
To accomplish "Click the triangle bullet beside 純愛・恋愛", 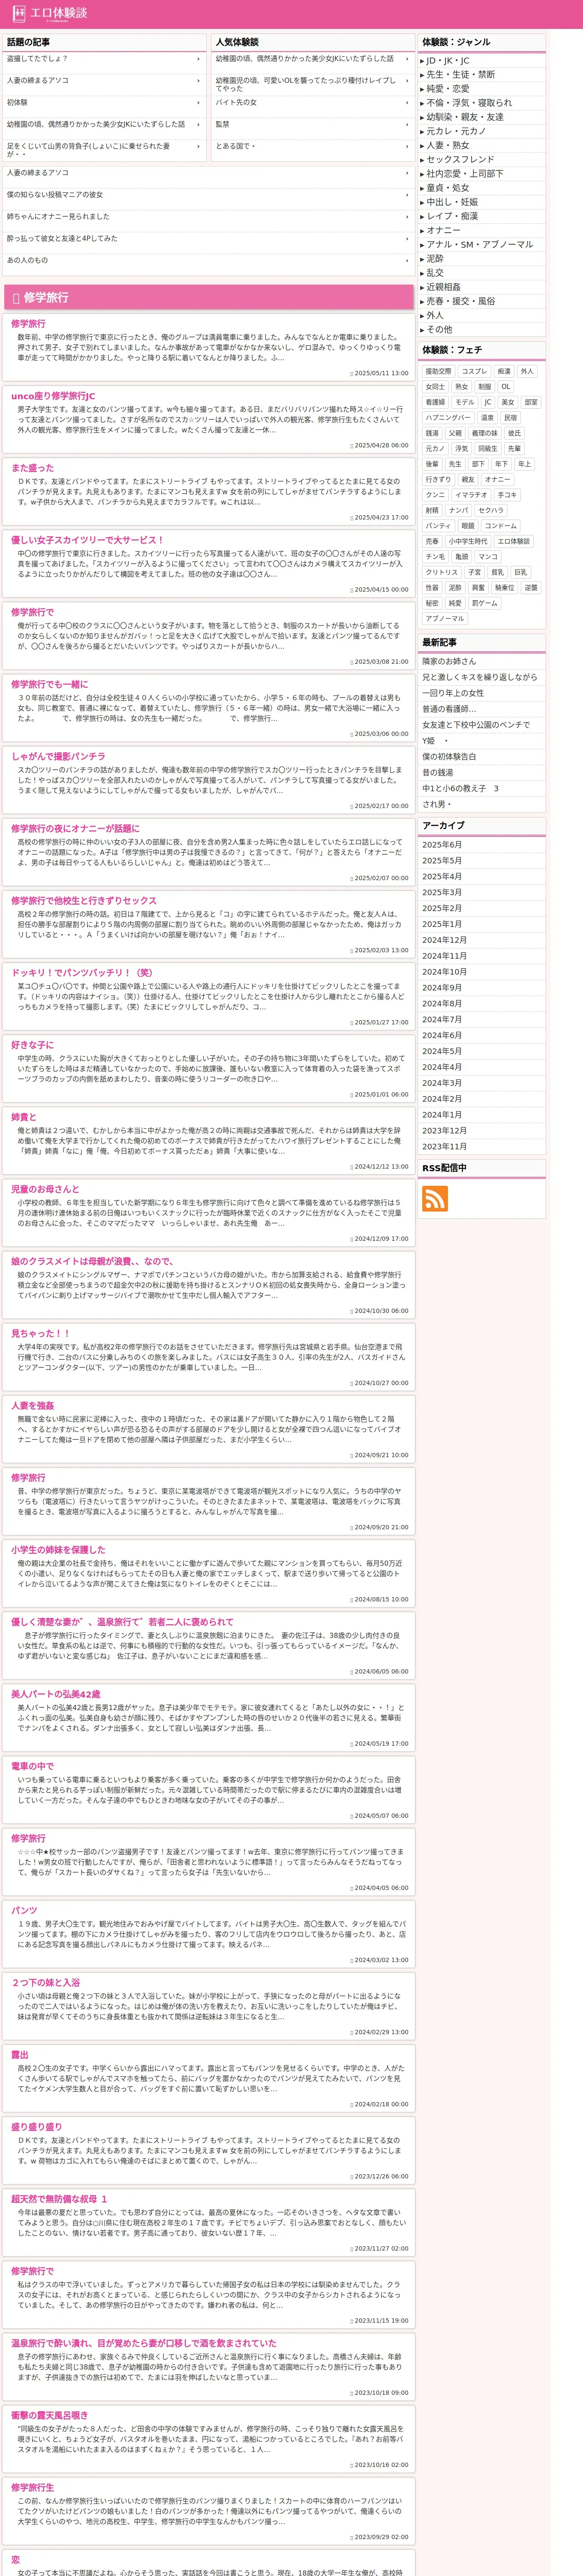I will coord(422,89).
